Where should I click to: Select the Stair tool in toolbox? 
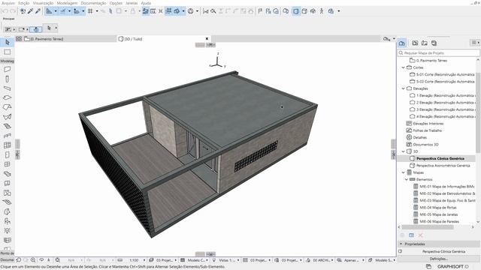(x=8, y=126)
